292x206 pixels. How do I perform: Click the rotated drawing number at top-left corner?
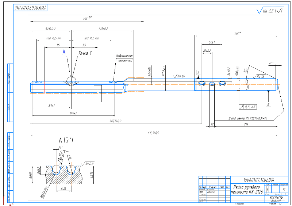[x=30, y=8]
